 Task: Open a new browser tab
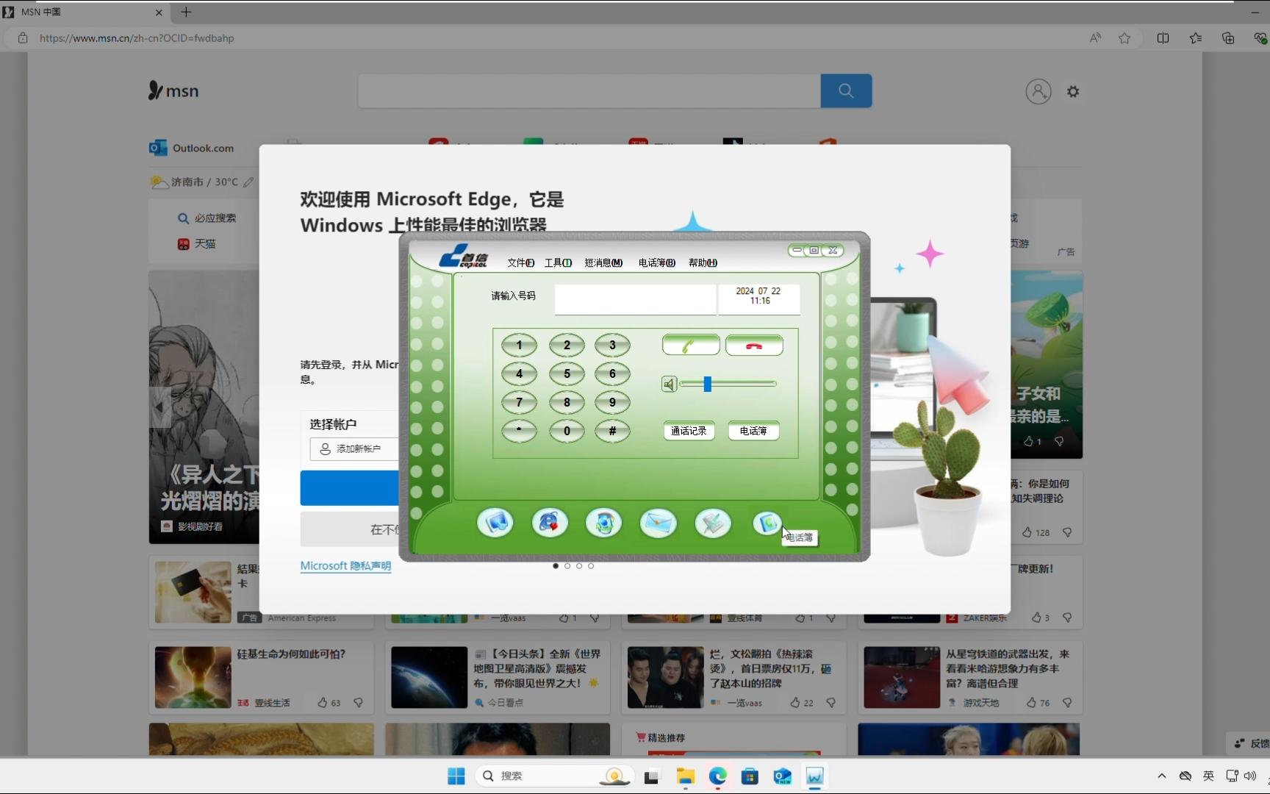tap(186, 12)
